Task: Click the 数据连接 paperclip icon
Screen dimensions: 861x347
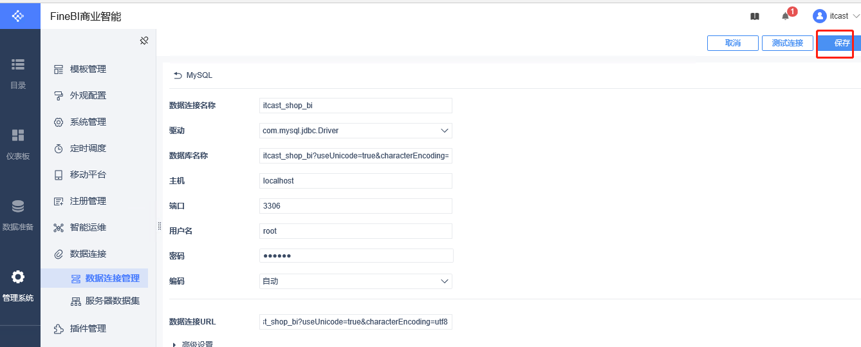Action: click(59, 254)
